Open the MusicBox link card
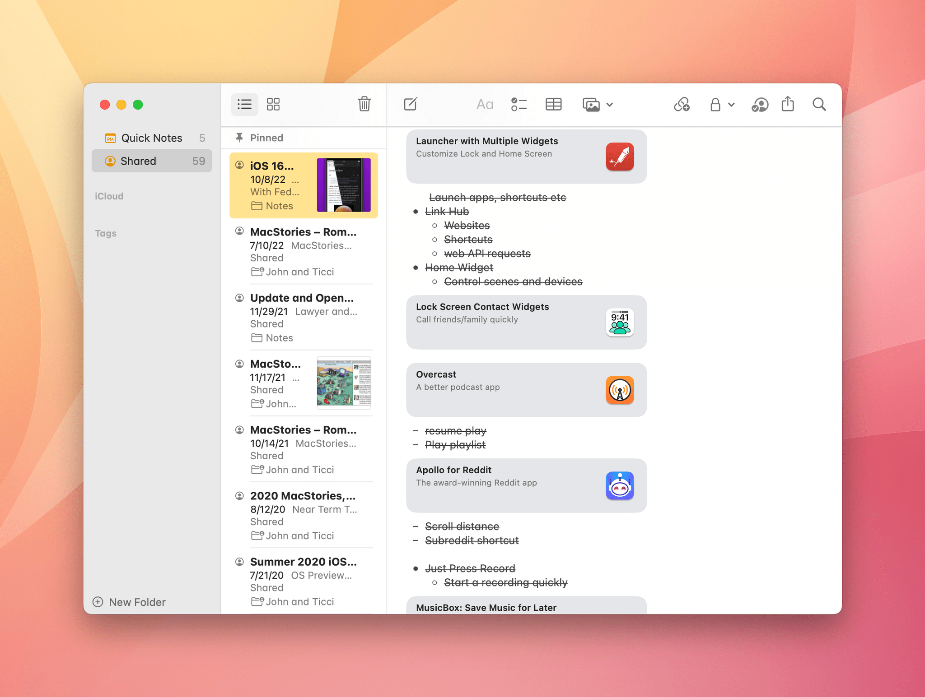The width and height of the screenshot is (925, 697). 526,605
